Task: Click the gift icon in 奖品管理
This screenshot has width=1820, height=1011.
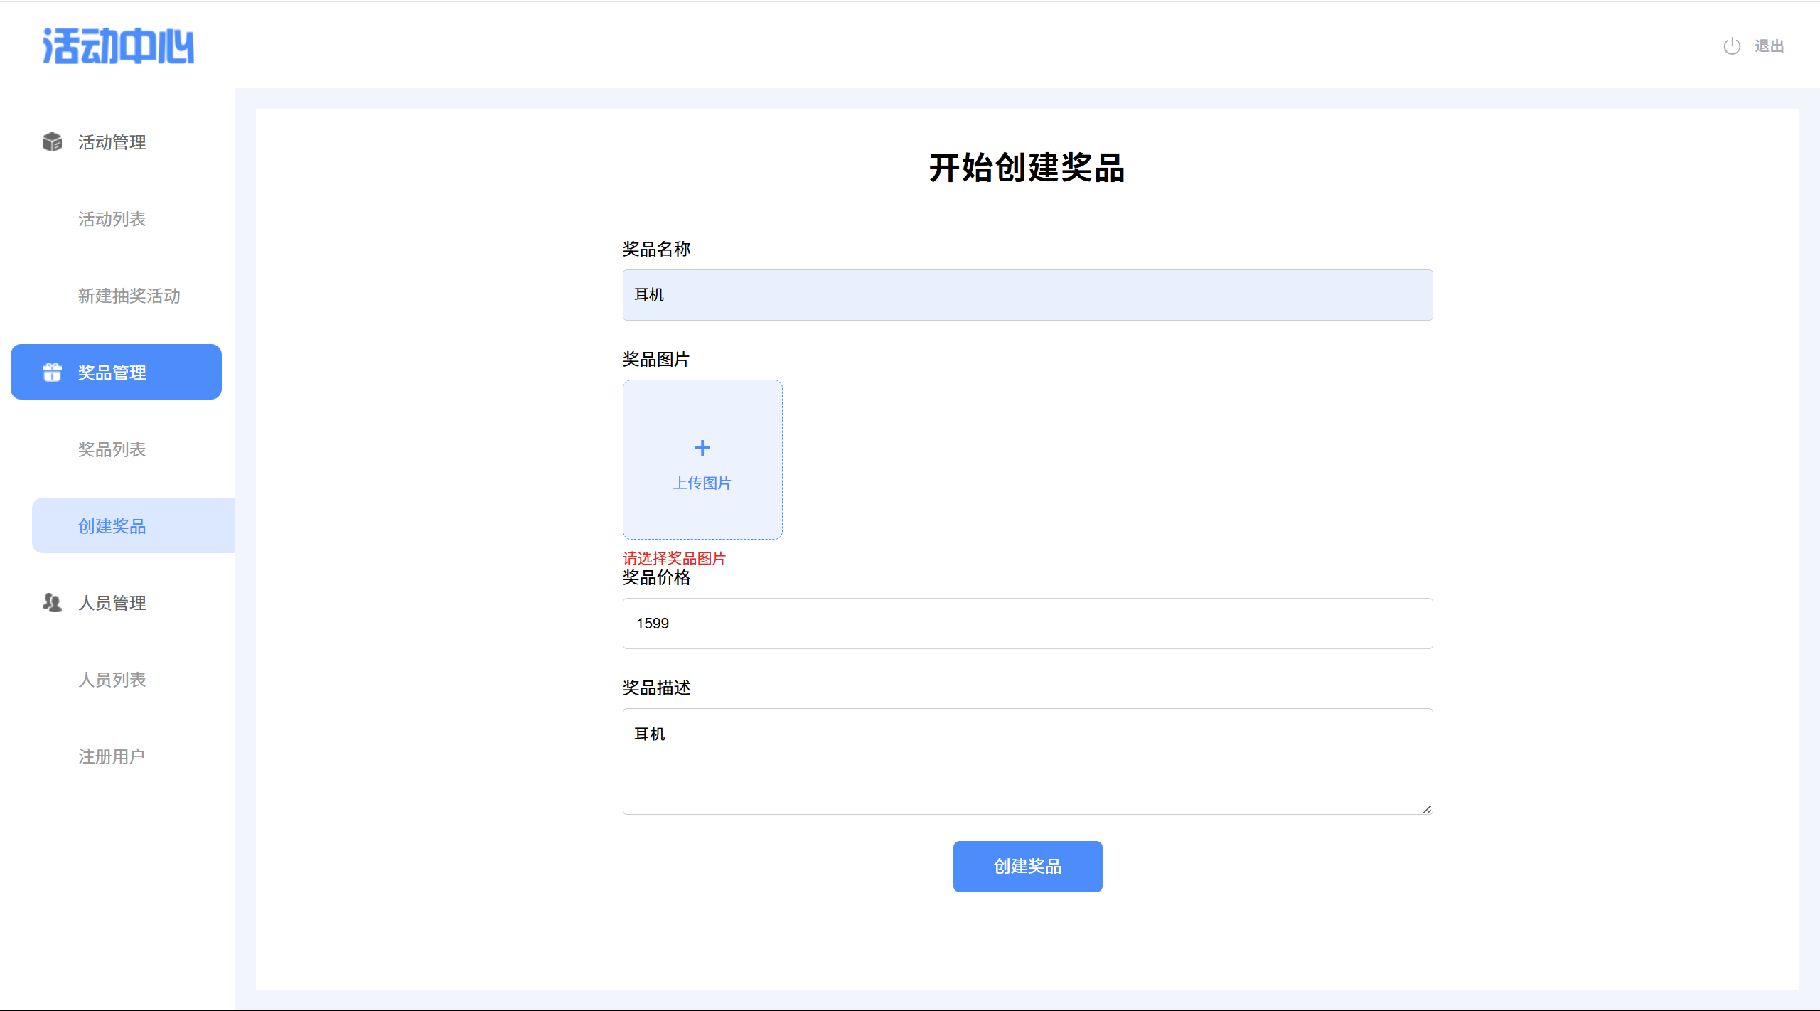Action: pos(52,372)
